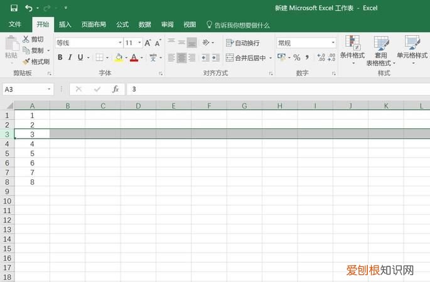Viewport: 430px width, 282px height.
Task: Click the text orientation icon
Action: (x=206, y=43)
